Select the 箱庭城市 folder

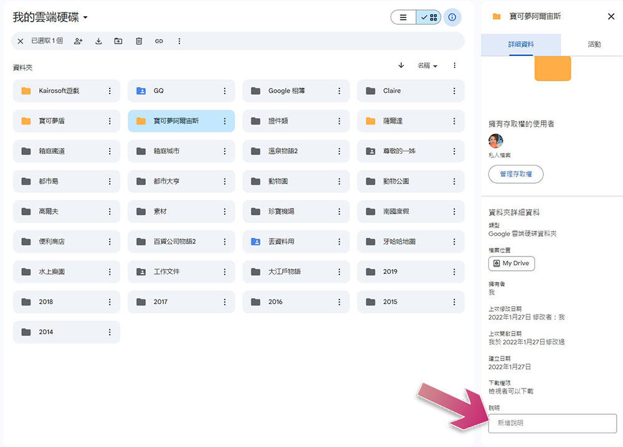(181, 151)
